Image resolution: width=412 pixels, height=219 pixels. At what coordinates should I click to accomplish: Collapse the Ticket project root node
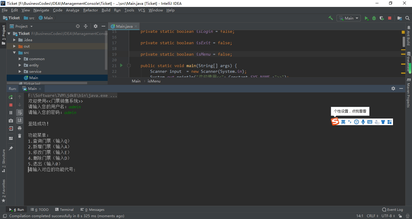[x=9, y=34]
